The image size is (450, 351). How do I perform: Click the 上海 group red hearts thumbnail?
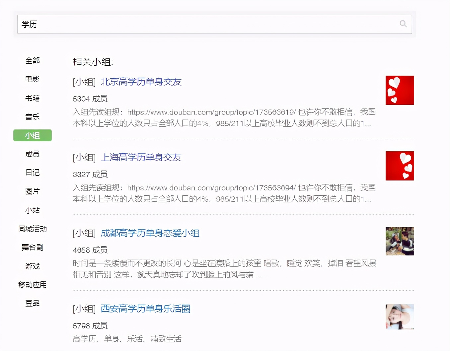coord(400,166)
